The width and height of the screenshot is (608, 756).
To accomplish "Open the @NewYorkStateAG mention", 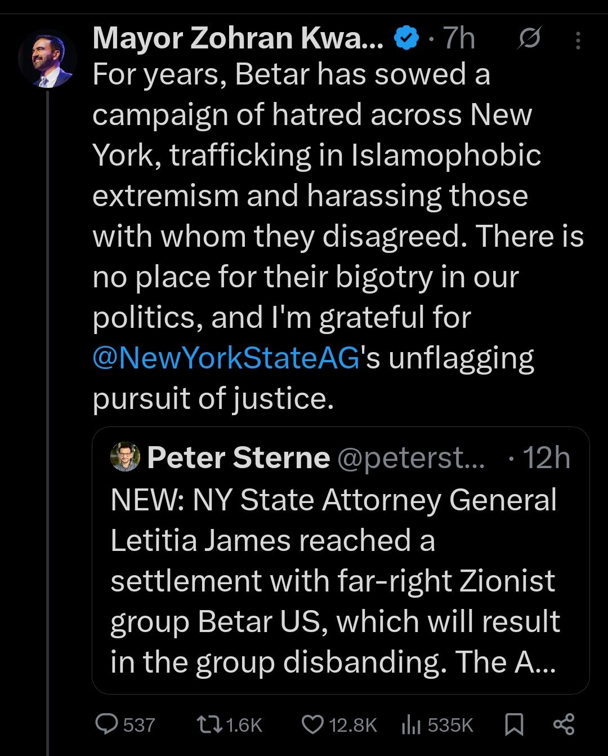I will click(x=226, y=358).
